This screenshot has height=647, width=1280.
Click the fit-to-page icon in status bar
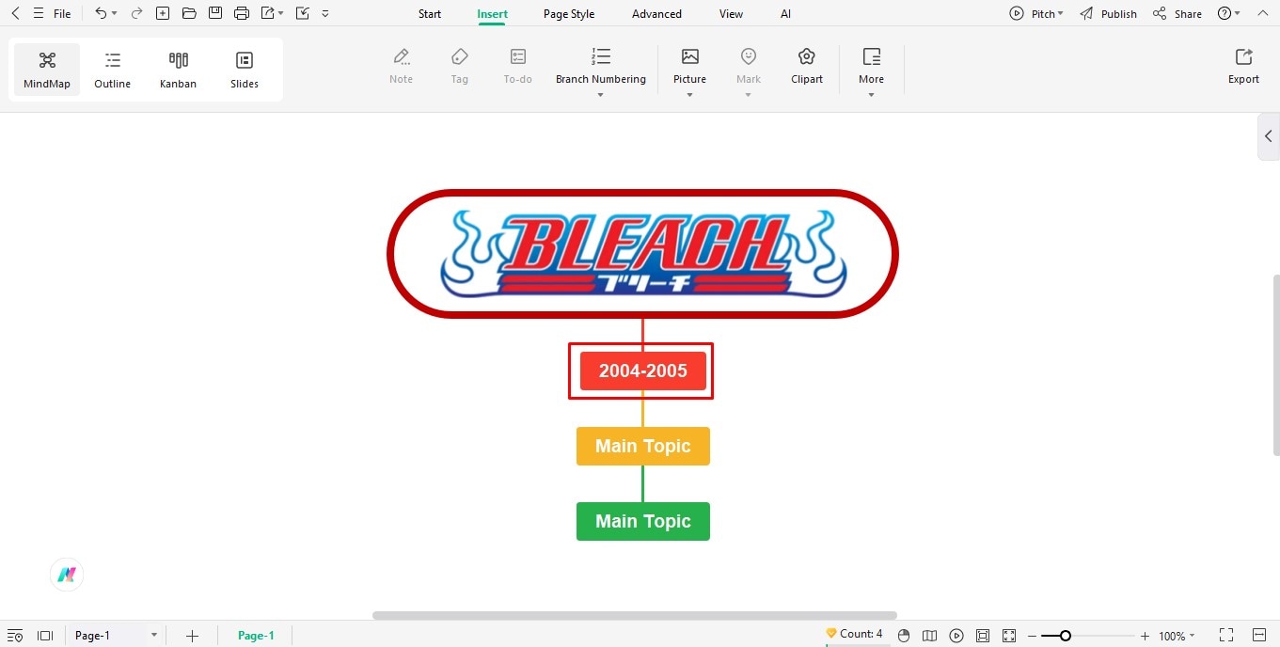click(983, 636)
